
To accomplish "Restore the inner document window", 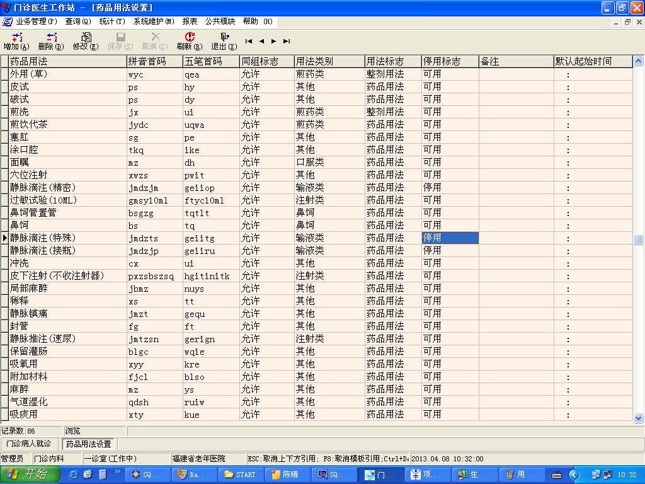I will coord(627,22).
